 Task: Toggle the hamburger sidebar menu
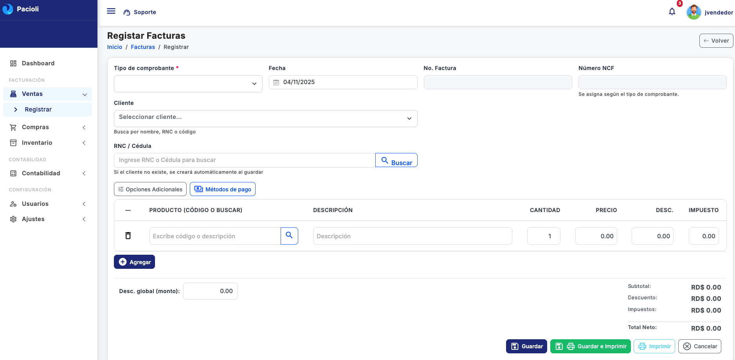[x=111, y=11]
